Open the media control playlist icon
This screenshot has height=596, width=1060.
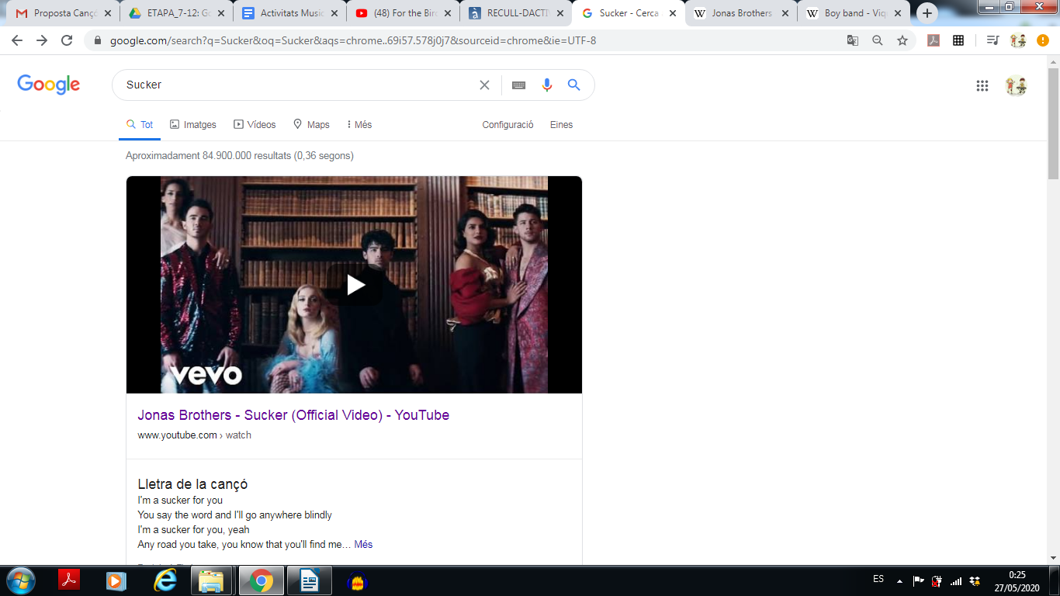(992, 40)
